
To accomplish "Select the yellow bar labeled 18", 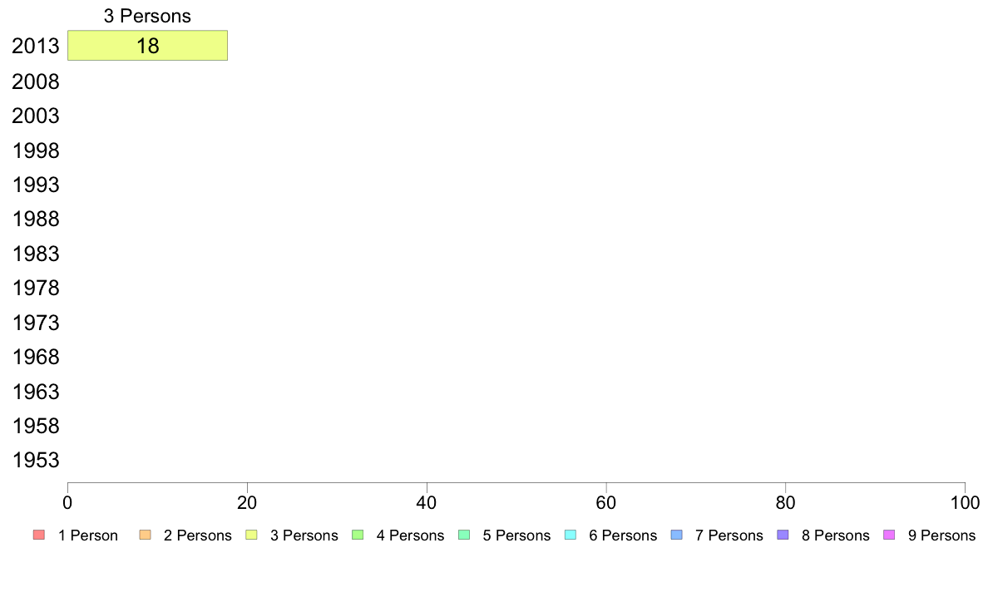I will (147, 46).
